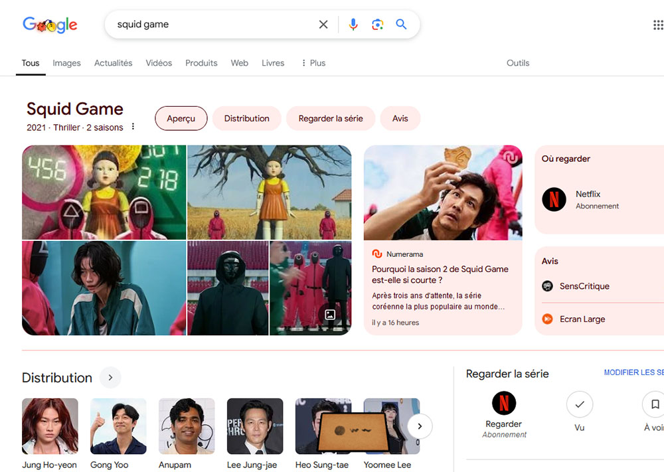This screenshot has height=472, width=664.
Task: Open the Outils search tools
Action: [x=518, y=63]
